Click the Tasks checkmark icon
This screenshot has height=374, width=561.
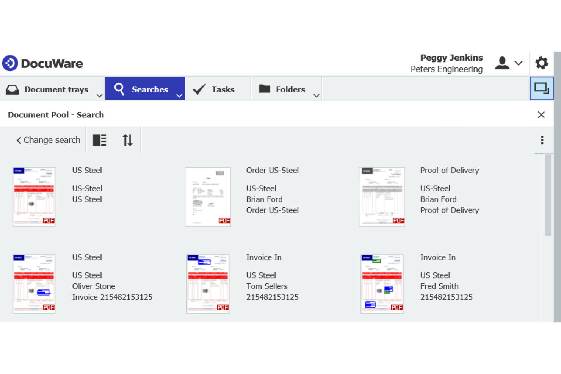pos(199,89)
